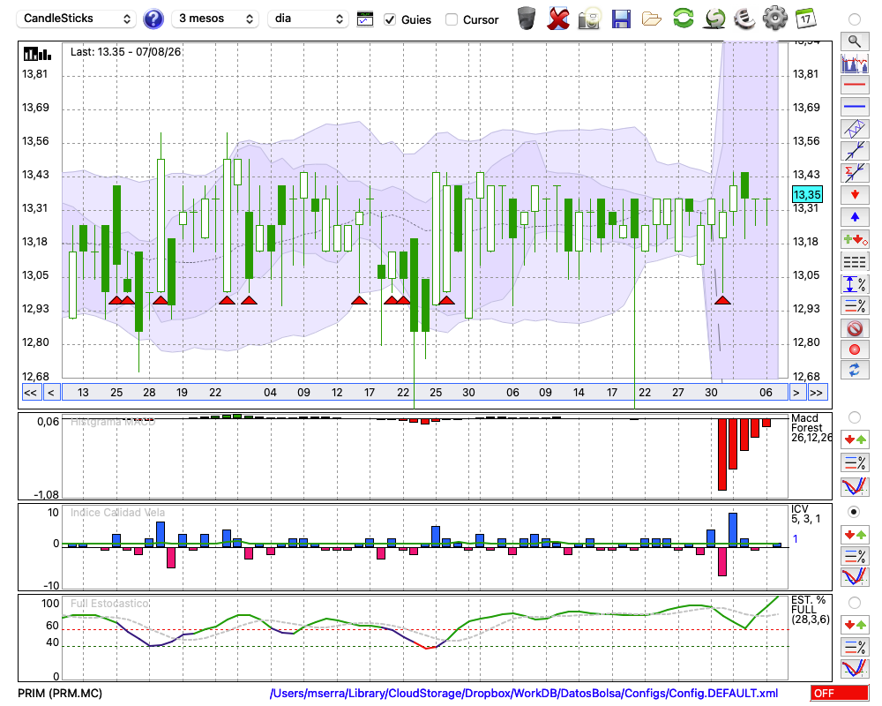Click the << timeline jump-back button
The image size is (882, 706).
(x=30, y=393)
